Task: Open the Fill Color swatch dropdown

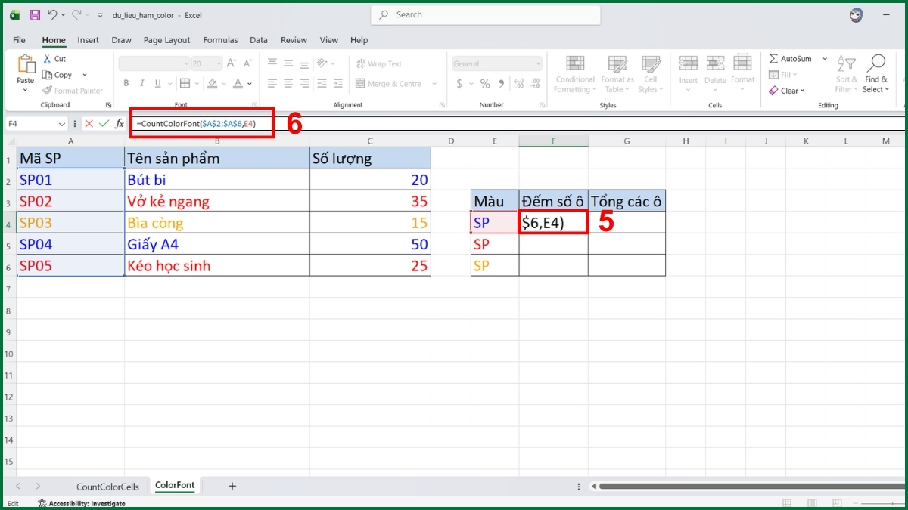Action: [x=225, y=83]
